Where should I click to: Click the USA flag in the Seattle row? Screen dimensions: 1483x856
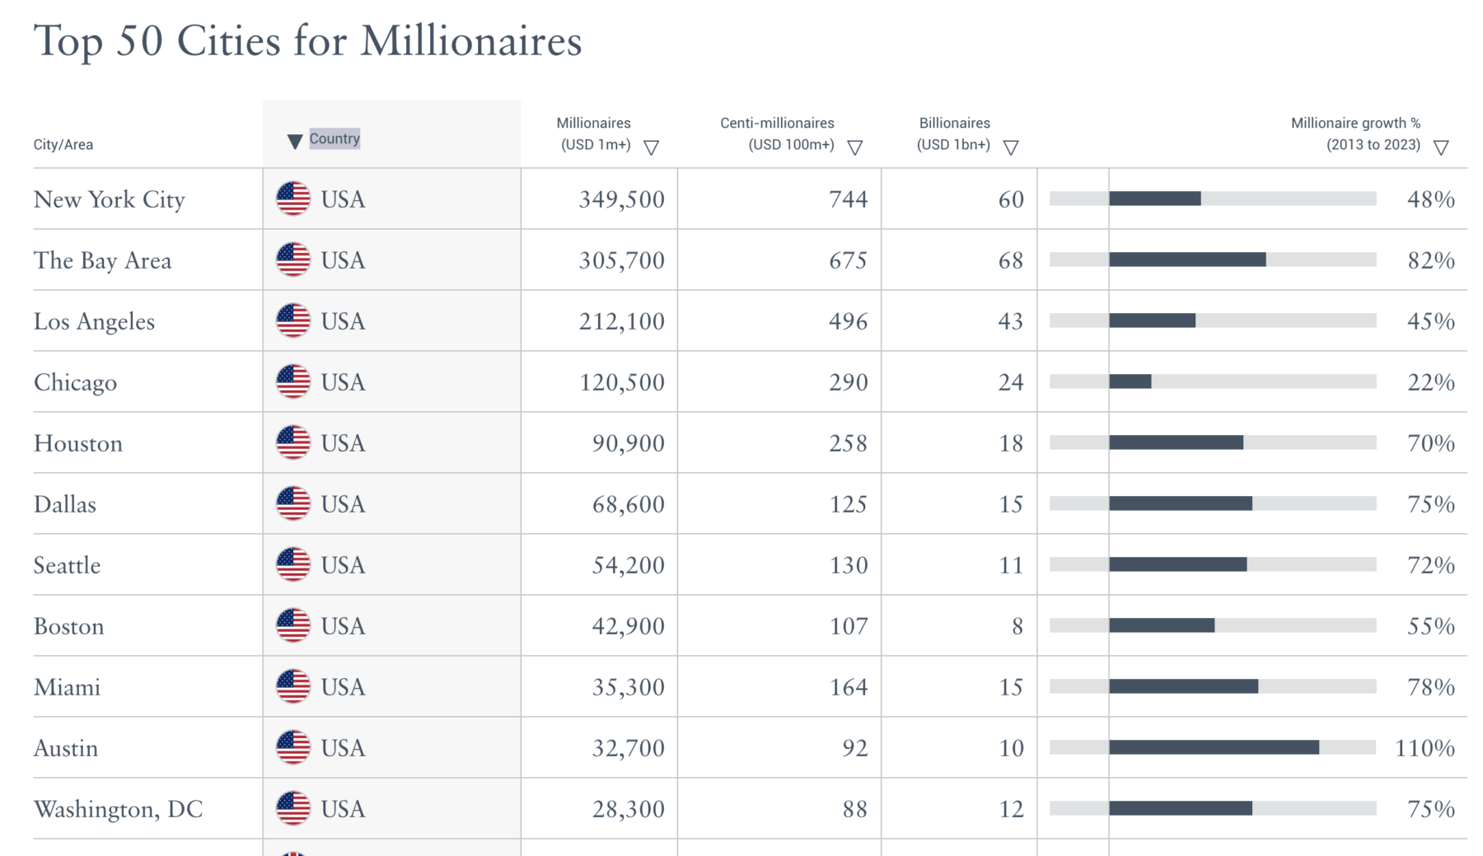[x=292, y=564]
